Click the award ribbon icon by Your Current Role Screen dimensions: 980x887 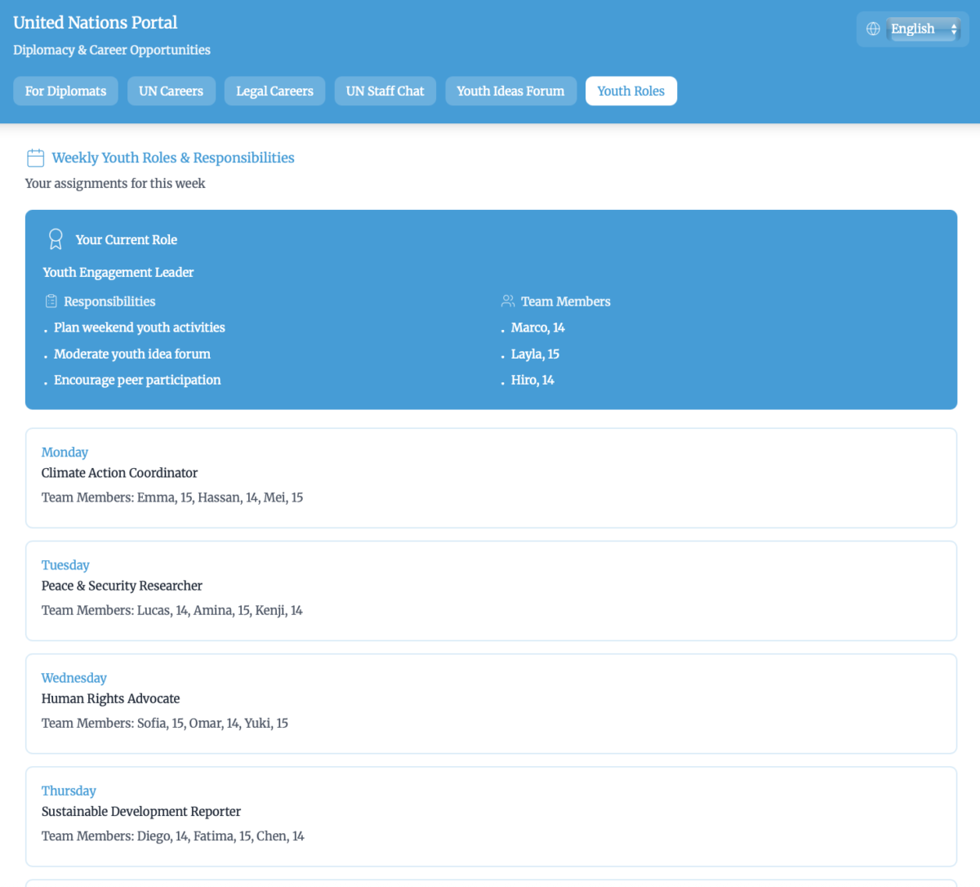coord(56,239)
